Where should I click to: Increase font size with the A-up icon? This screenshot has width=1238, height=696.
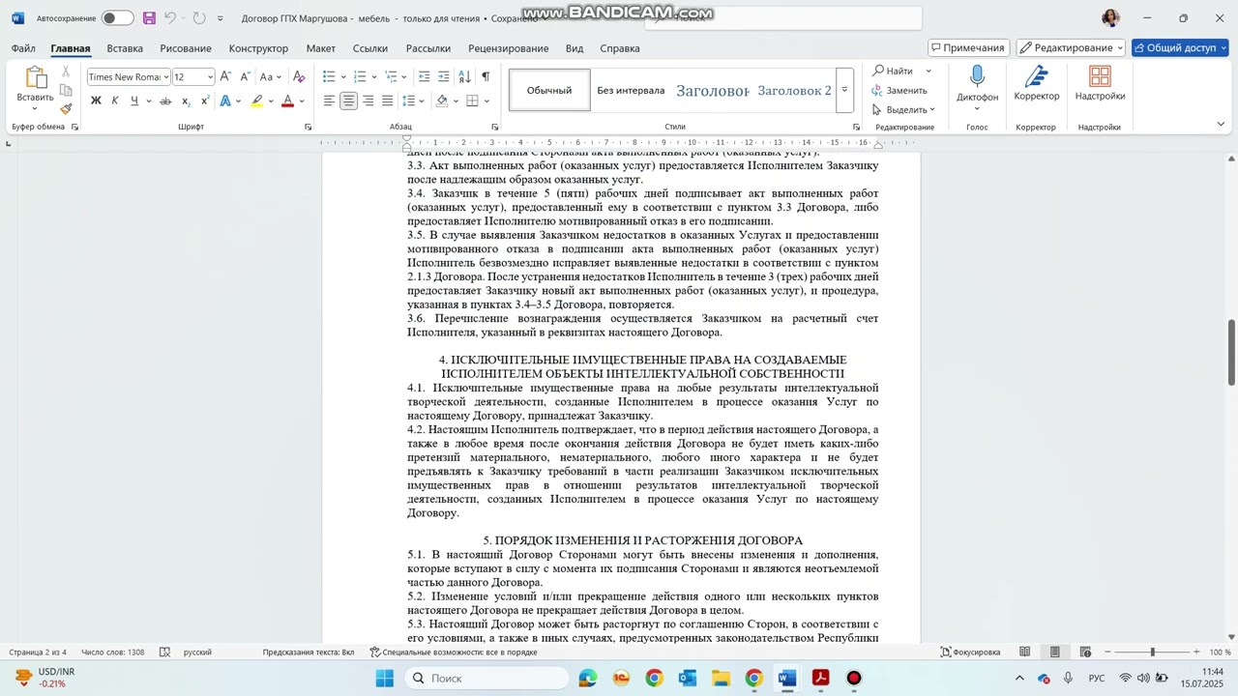point(225,76)
